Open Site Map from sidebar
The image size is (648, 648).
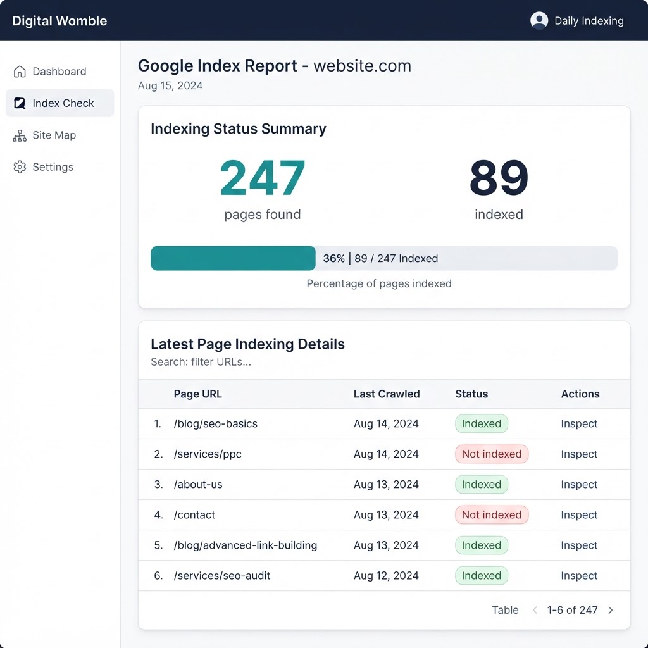click(x=60, y=135)
